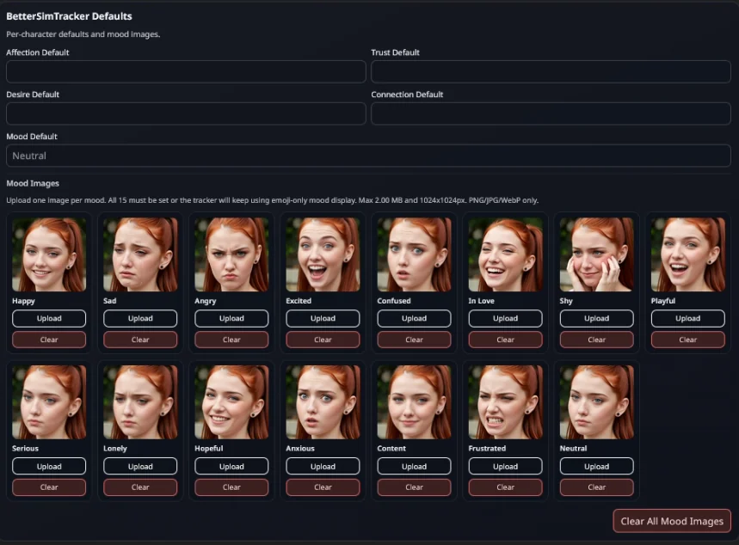This screenshot has width=739, height=545.
Task: Click the Happy mood image thumbnail
Action: coord(49,254)
